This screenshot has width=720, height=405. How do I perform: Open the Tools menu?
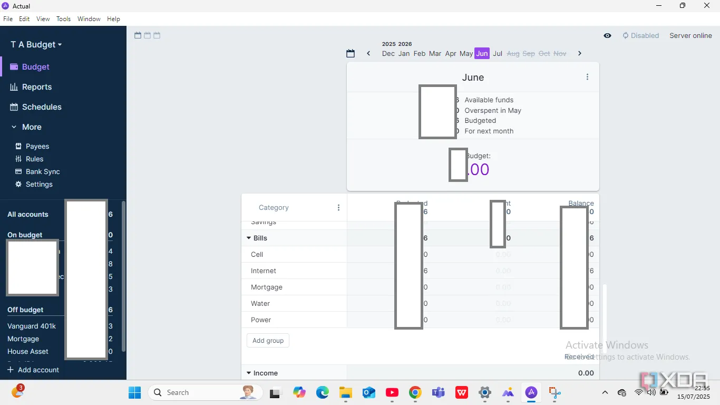[x=63, y=19]
